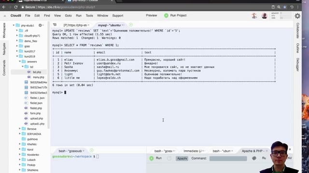Expand the Barsova folder
Screen dimensions: 309x173
tap(20, 129)
